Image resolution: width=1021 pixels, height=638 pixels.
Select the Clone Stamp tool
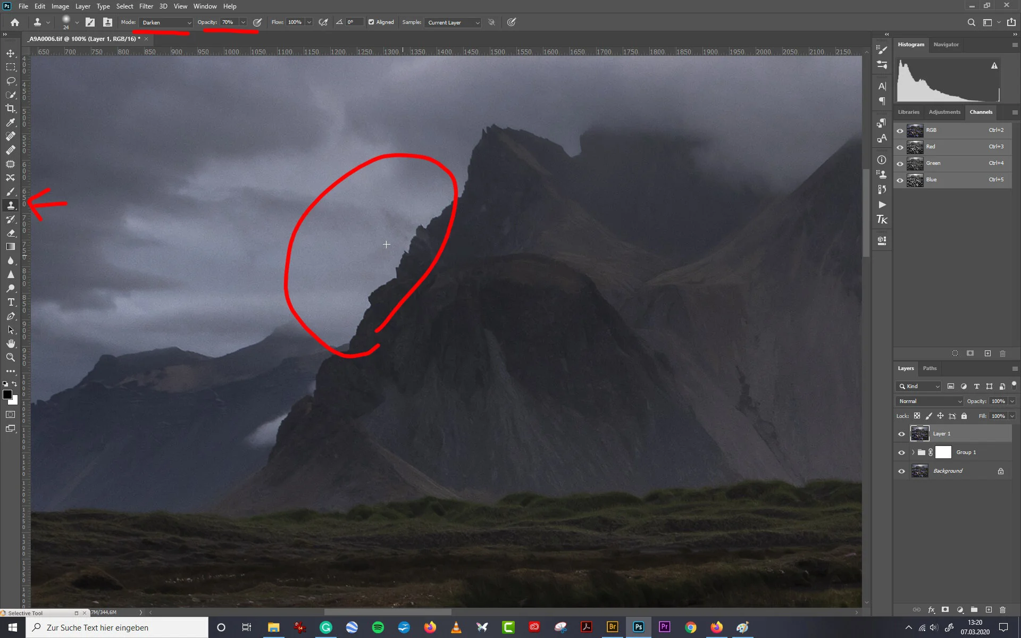click(11, 205)
